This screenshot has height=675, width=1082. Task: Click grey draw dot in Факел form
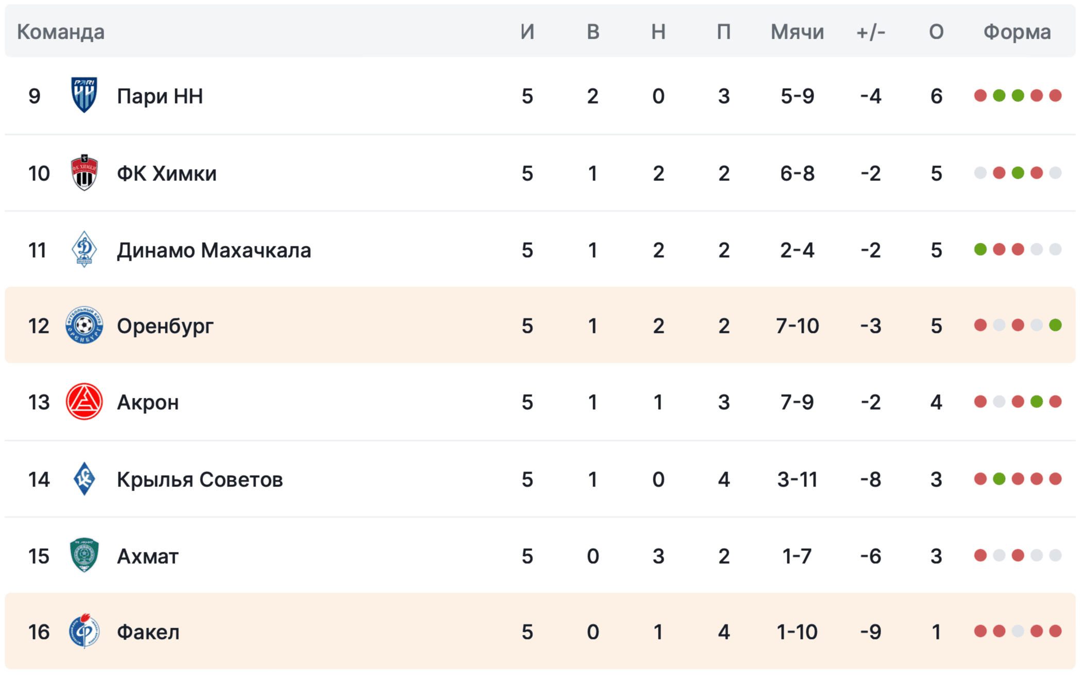coord(1018,631)
